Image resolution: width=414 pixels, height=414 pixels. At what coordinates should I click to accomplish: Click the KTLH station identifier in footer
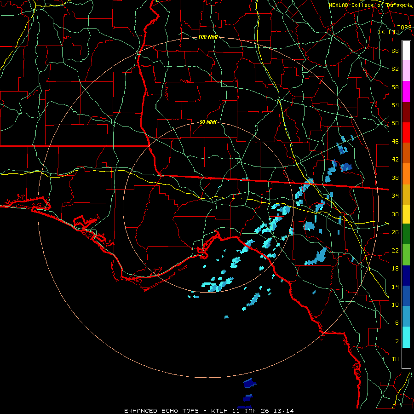219,411
